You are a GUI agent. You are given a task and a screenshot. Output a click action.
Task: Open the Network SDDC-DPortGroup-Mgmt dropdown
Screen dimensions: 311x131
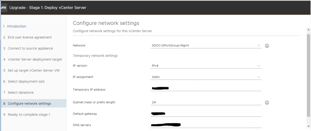click(206, 45)
